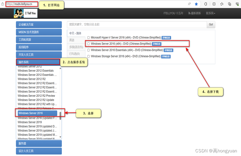Open the 最新更新 RSS link
The width and height of the screenshot is (241, 156).
point(194,13)
